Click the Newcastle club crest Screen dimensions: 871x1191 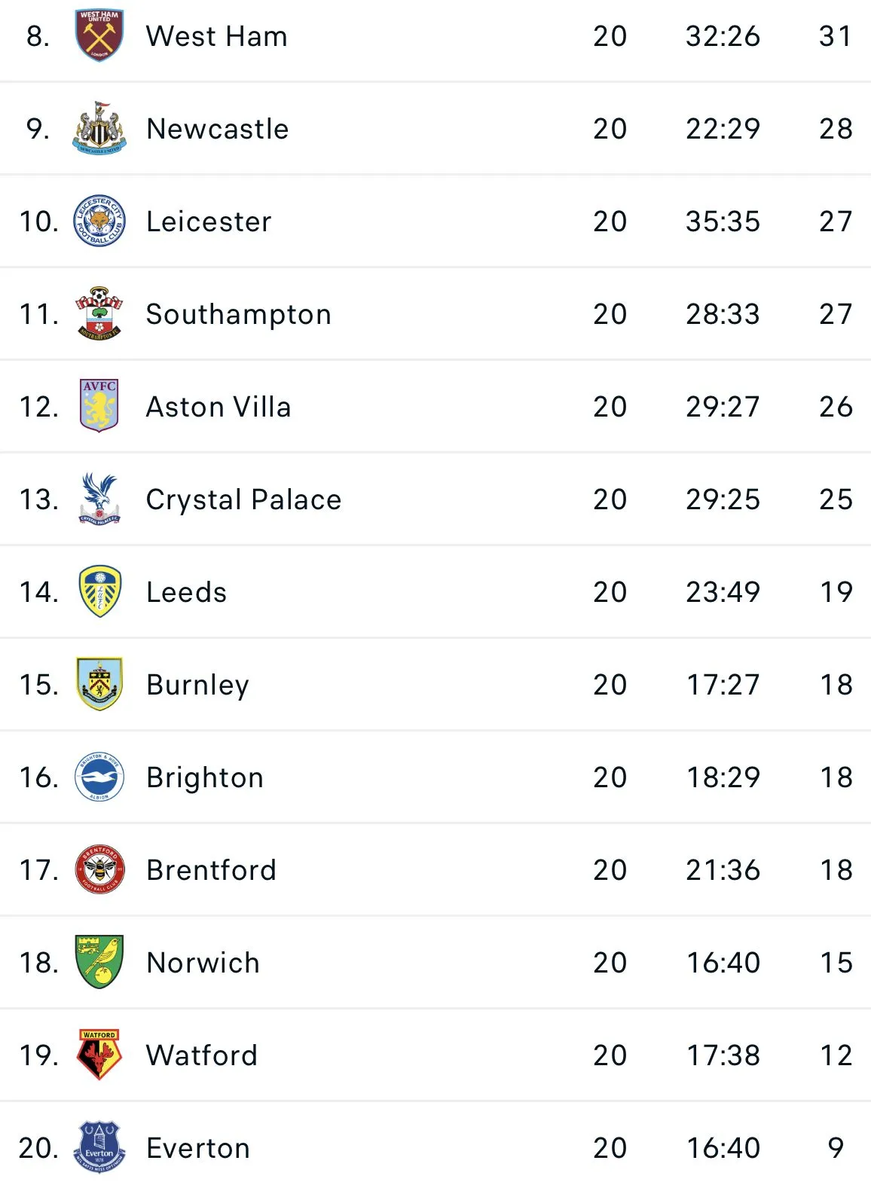[x=99, y=128]
